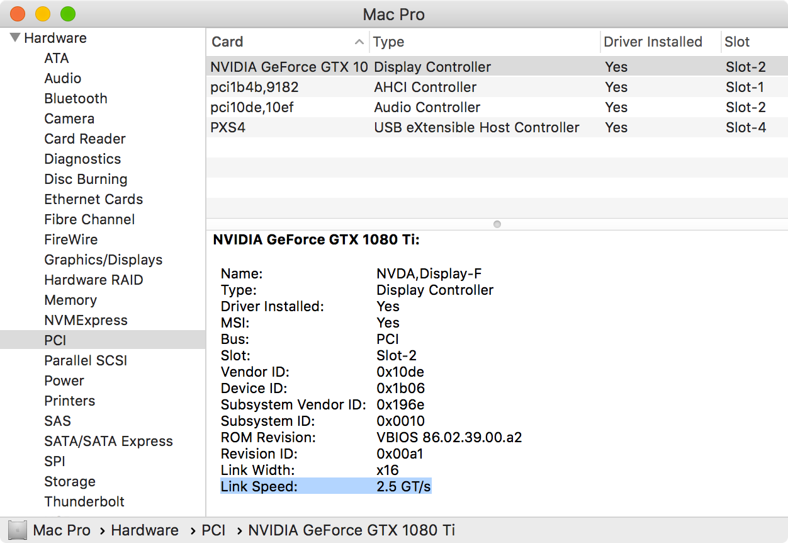Click Subsystem ID value 0x0010

[x=400, y=421]
